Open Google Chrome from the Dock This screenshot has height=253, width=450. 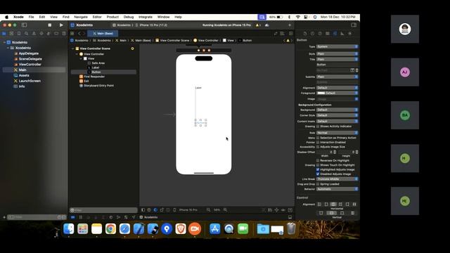(111, 229)
